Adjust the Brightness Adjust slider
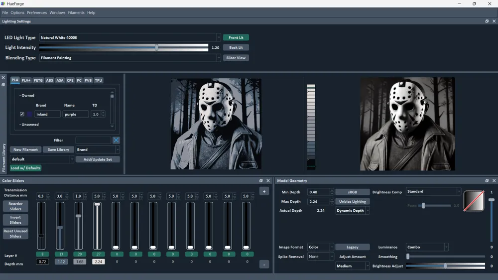Screen dimensions: 498x280 (445, 266)
